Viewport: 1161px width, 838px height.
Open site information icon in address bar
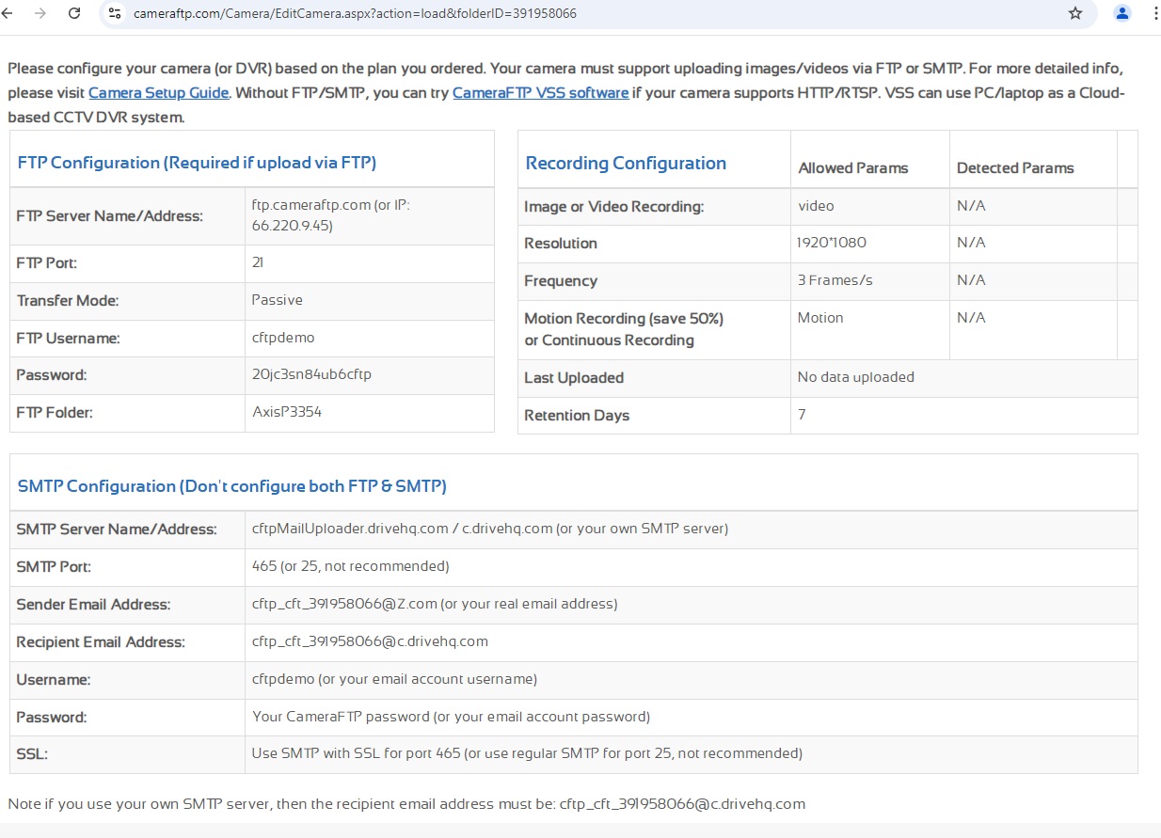tap(115, 14)
